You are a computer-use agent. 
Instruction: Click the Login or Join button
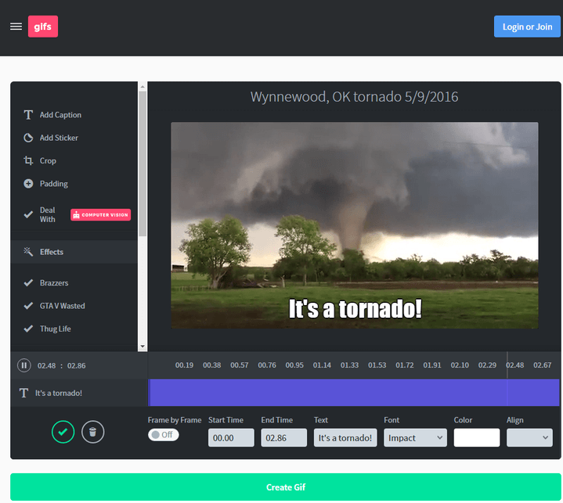point(527,27)
